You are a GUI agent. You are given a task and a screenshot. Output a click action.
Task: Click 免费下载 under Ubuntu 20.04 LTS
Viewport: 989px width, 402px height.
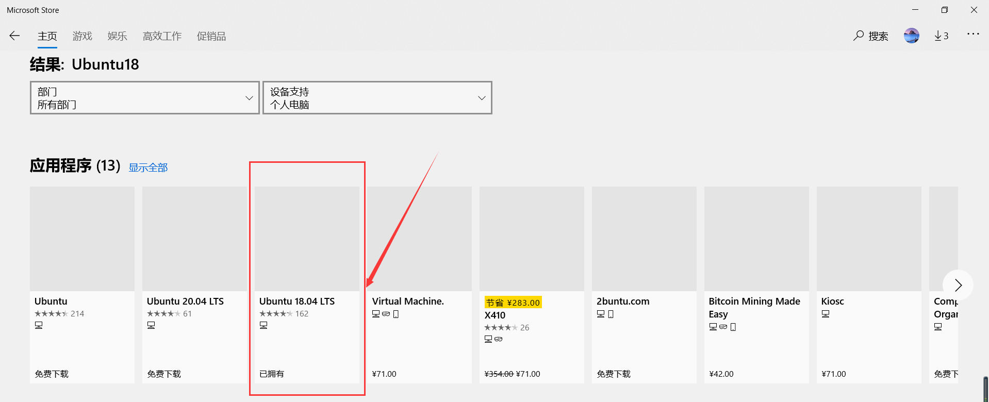(x=164, y=374)
